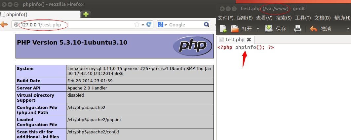Open gedit 搜索(S) menu

point(284,18)
